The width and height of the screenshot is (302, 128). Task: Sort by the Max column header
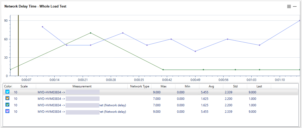click(x=163, y=86)
